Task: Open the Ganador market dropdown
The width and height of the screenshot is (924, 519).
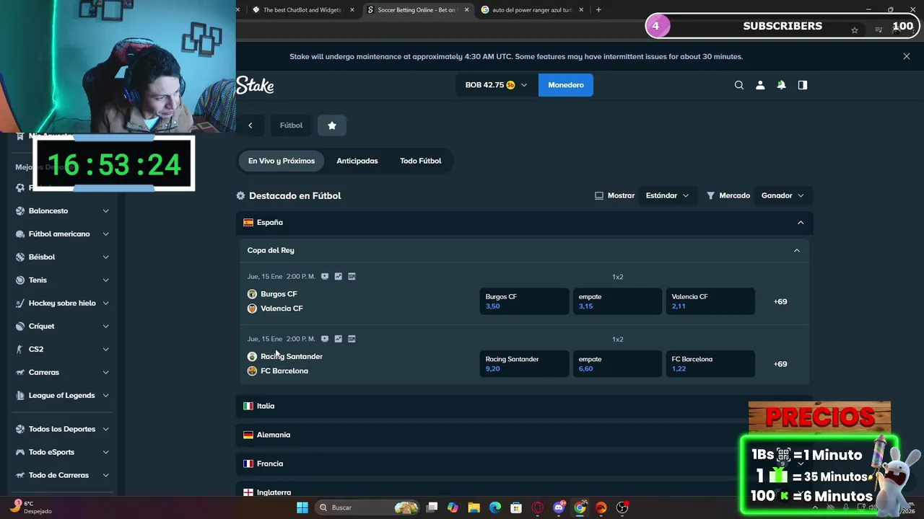Action: point(783,195)
